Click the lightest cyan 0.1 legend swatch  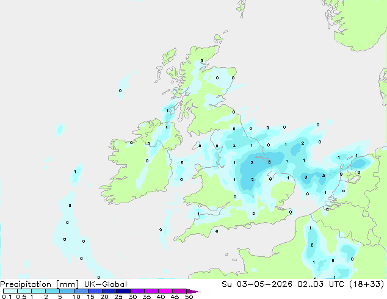pyautogui.click(x=10, y=291)
